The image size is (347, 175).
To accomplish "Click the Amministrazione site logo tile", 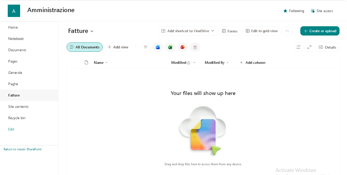I will (x=14, y=11).
